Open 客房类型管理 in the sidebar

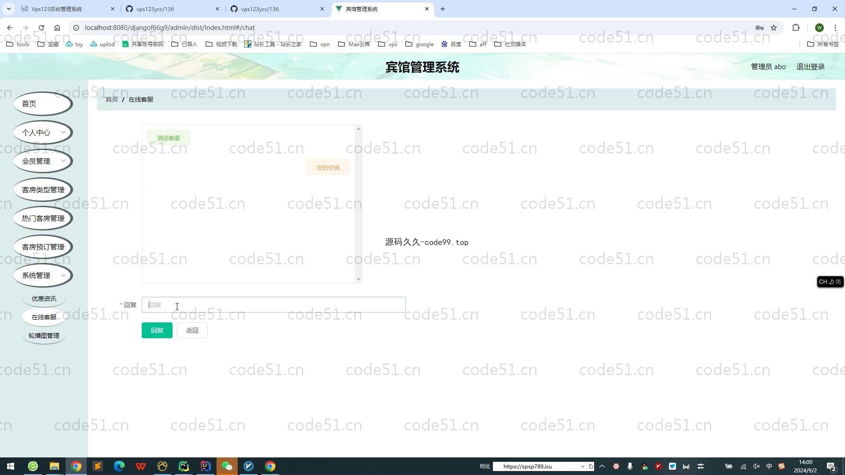[x=43, y=190]
